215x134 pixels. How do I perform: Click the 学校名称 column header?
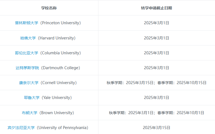point(49,8)
